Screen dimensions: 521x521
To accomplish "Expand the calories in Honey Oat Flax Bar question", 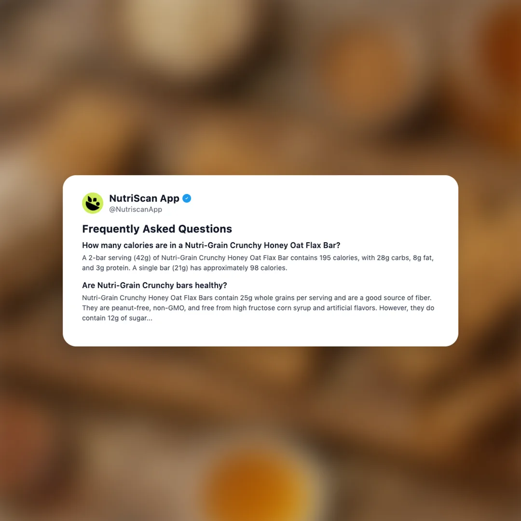I will [211, 245].
